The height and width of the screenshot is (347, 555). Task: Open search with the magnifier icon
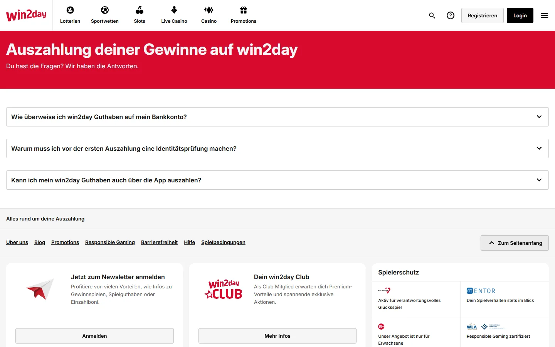[x=432, y=15]
